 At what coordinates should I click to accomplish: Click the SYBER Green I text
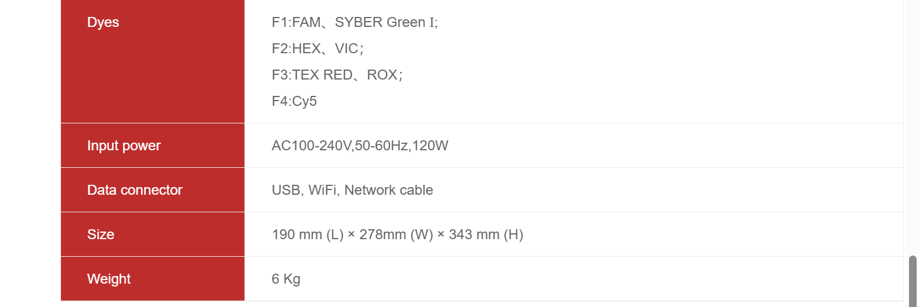point(385,22)
